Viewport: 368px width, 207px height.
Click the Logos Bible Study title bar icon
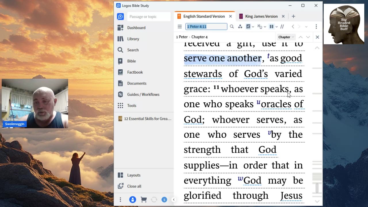click(118, 5)
